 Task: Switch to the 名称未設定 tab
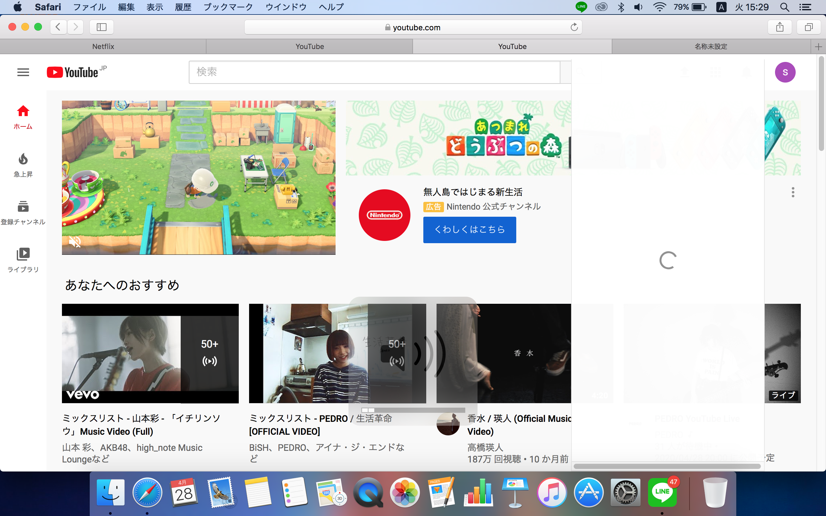pos(711,46)
